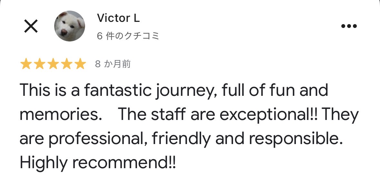Click the third yellow rating star
This screenshot has height=191, width=380.
(x=53, y=65)
